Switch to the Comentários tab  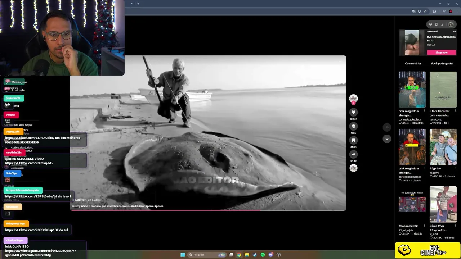(413, 63)
